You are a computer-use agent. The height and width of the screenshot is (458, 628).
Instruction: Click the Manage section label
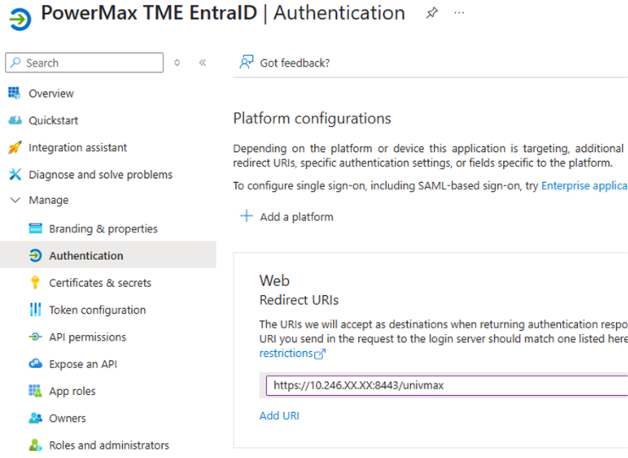point(49,200)
